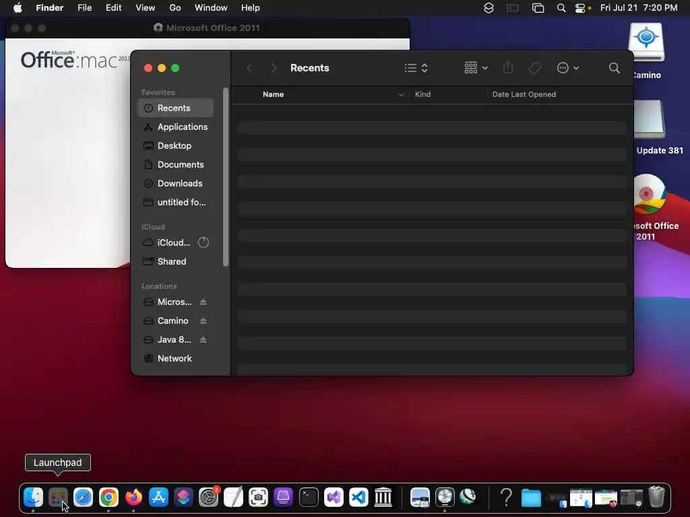The image size is (690, 517).
Task: Open Recents in Finder sidebar
Action: click(176, 108)
